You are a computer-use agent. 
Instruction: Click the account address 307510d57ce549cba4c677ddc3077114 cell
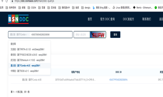[x=75, y=80]
